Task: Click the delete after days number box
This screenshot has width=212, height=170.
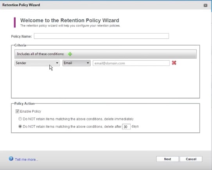Action: coord(126,127)
